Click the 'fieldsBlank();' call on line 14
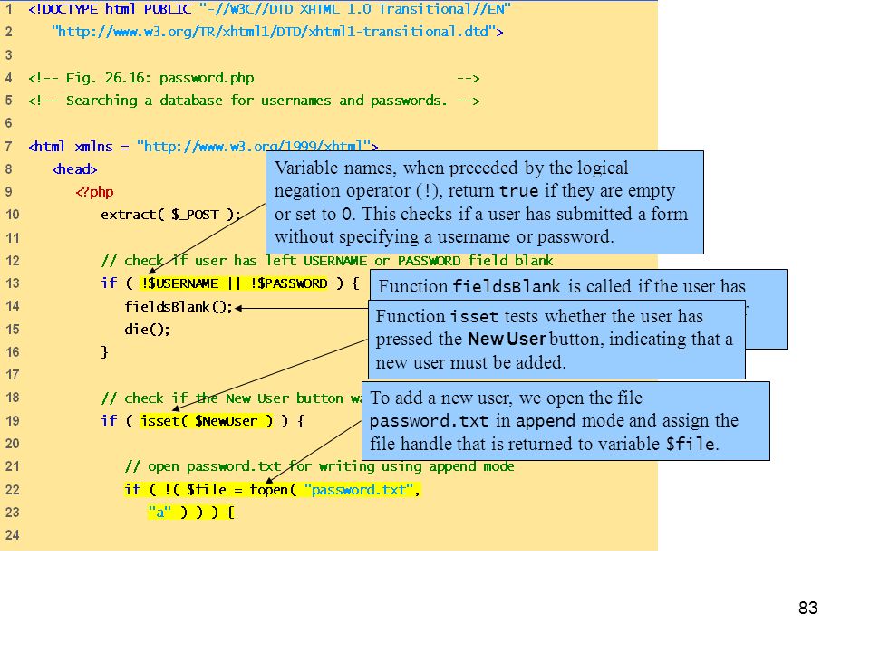Screen dimensions: 870x652 pyautogui.click(x=179, y=307)
